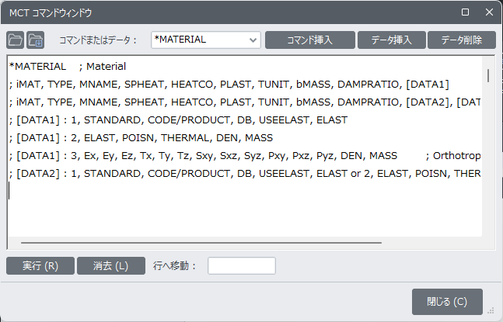Expand the *MATERIAL command dropdown
This screenshot has height=322, width=503.
(253, 40)
